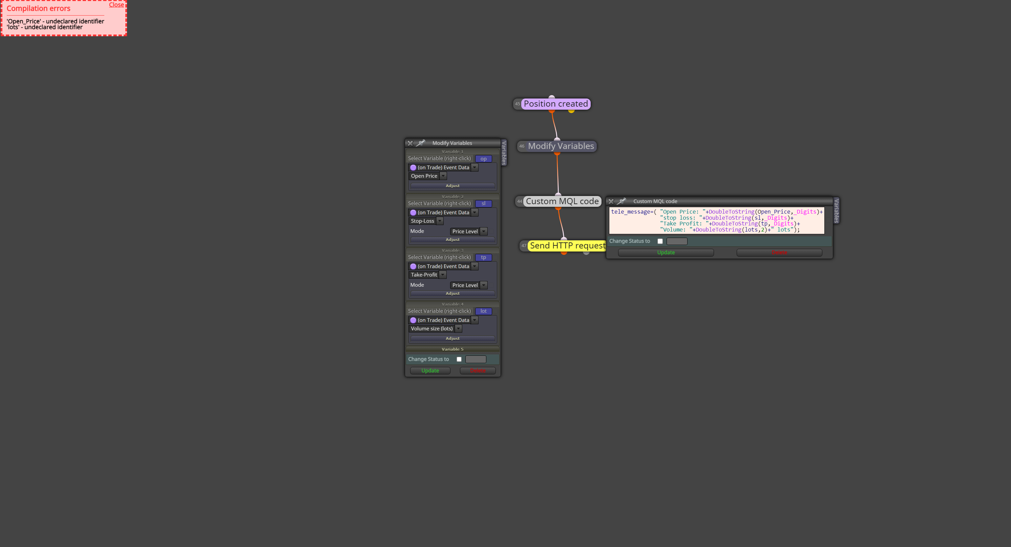Viewport: 1011px width, 547px height.
Task: Select the Position created block
Action: click(556, 104)
